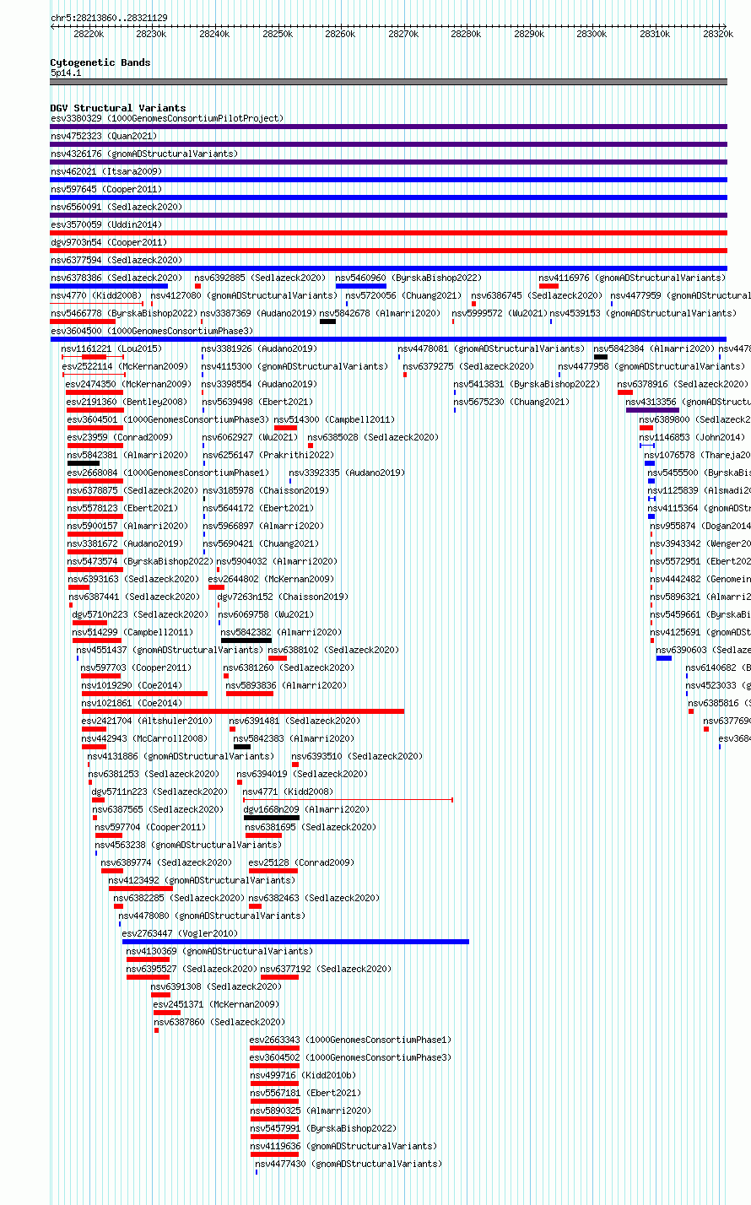This screenshot has height=1205, width=751.
Task: Open esv3604500 1000GenomesConsortiumPhase3 entry
Action: 152,331
